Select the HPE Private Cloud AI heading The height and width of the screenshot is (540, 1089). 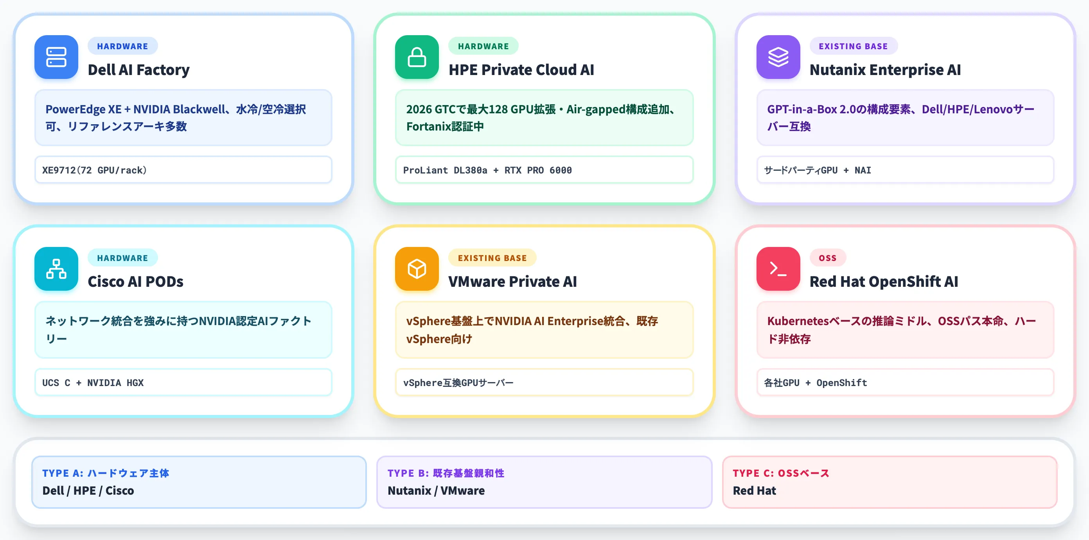pos(521,70)
